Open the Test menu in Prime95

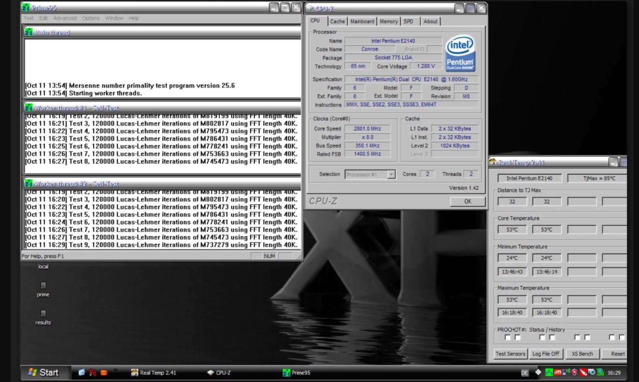click(28, 18)
